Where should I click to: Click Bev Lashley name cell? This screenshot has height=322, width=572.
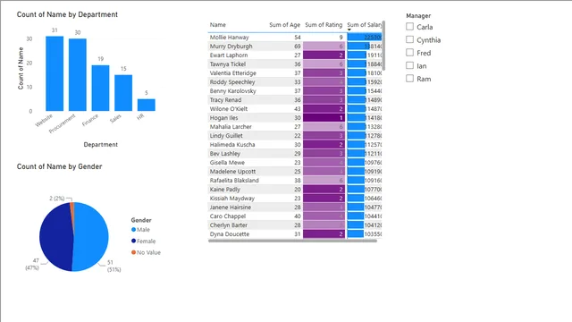tap(224, 154)
